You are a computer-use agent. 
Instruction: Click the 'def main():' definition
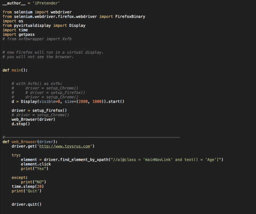coord(15,70)
